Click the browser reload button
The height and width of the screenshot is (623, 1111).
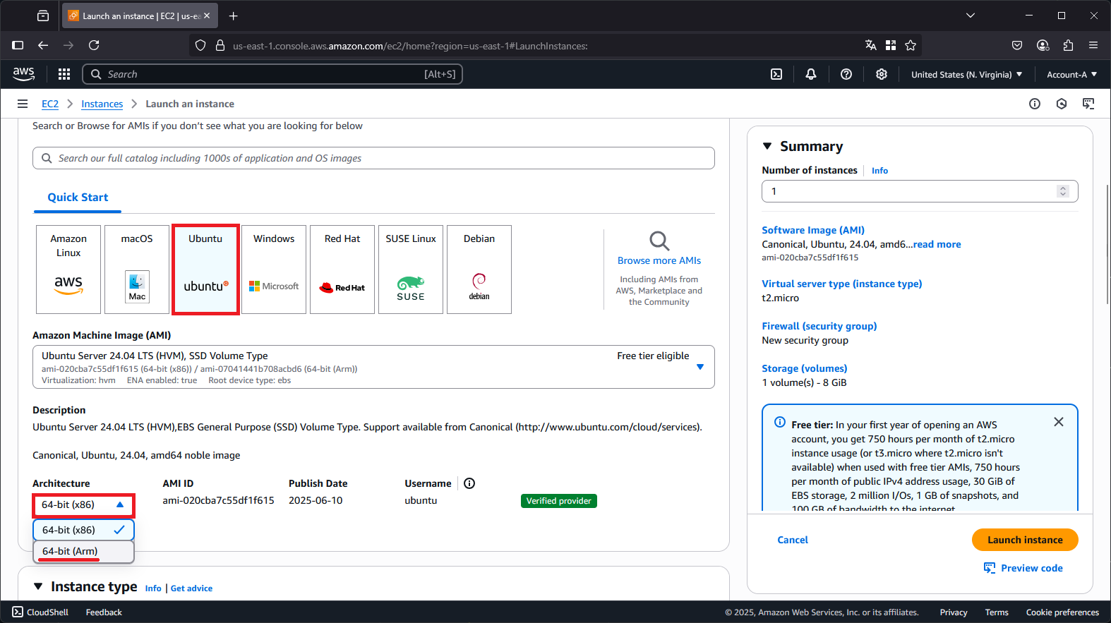[94, 45]
